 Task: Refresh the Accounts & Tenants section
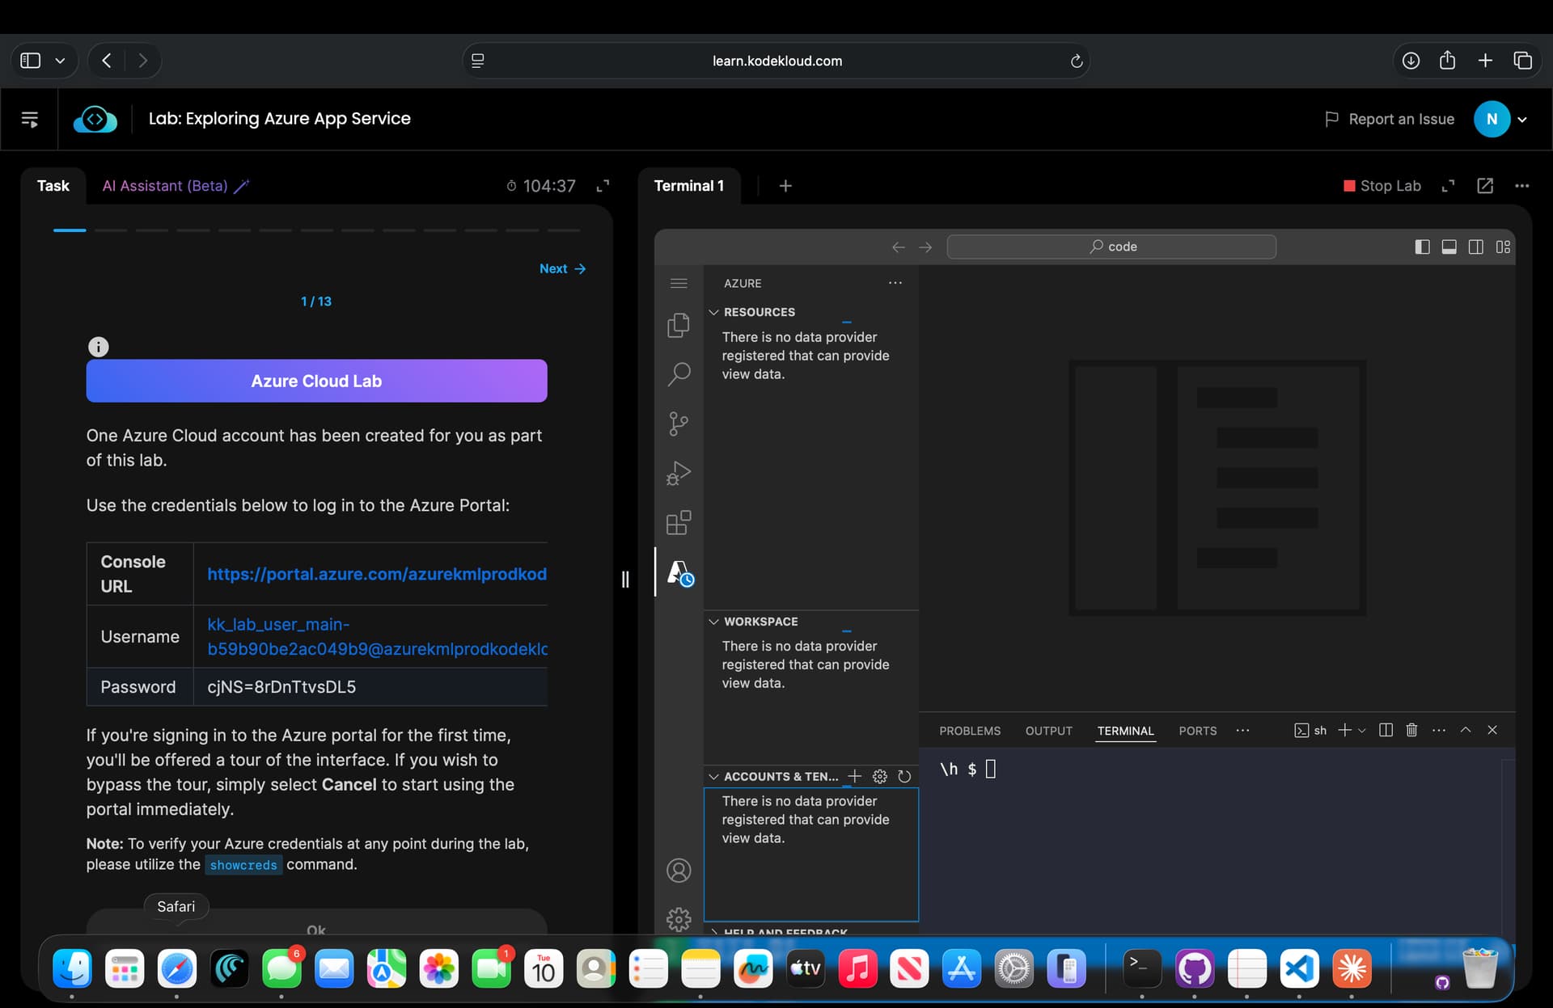[904, 776]
